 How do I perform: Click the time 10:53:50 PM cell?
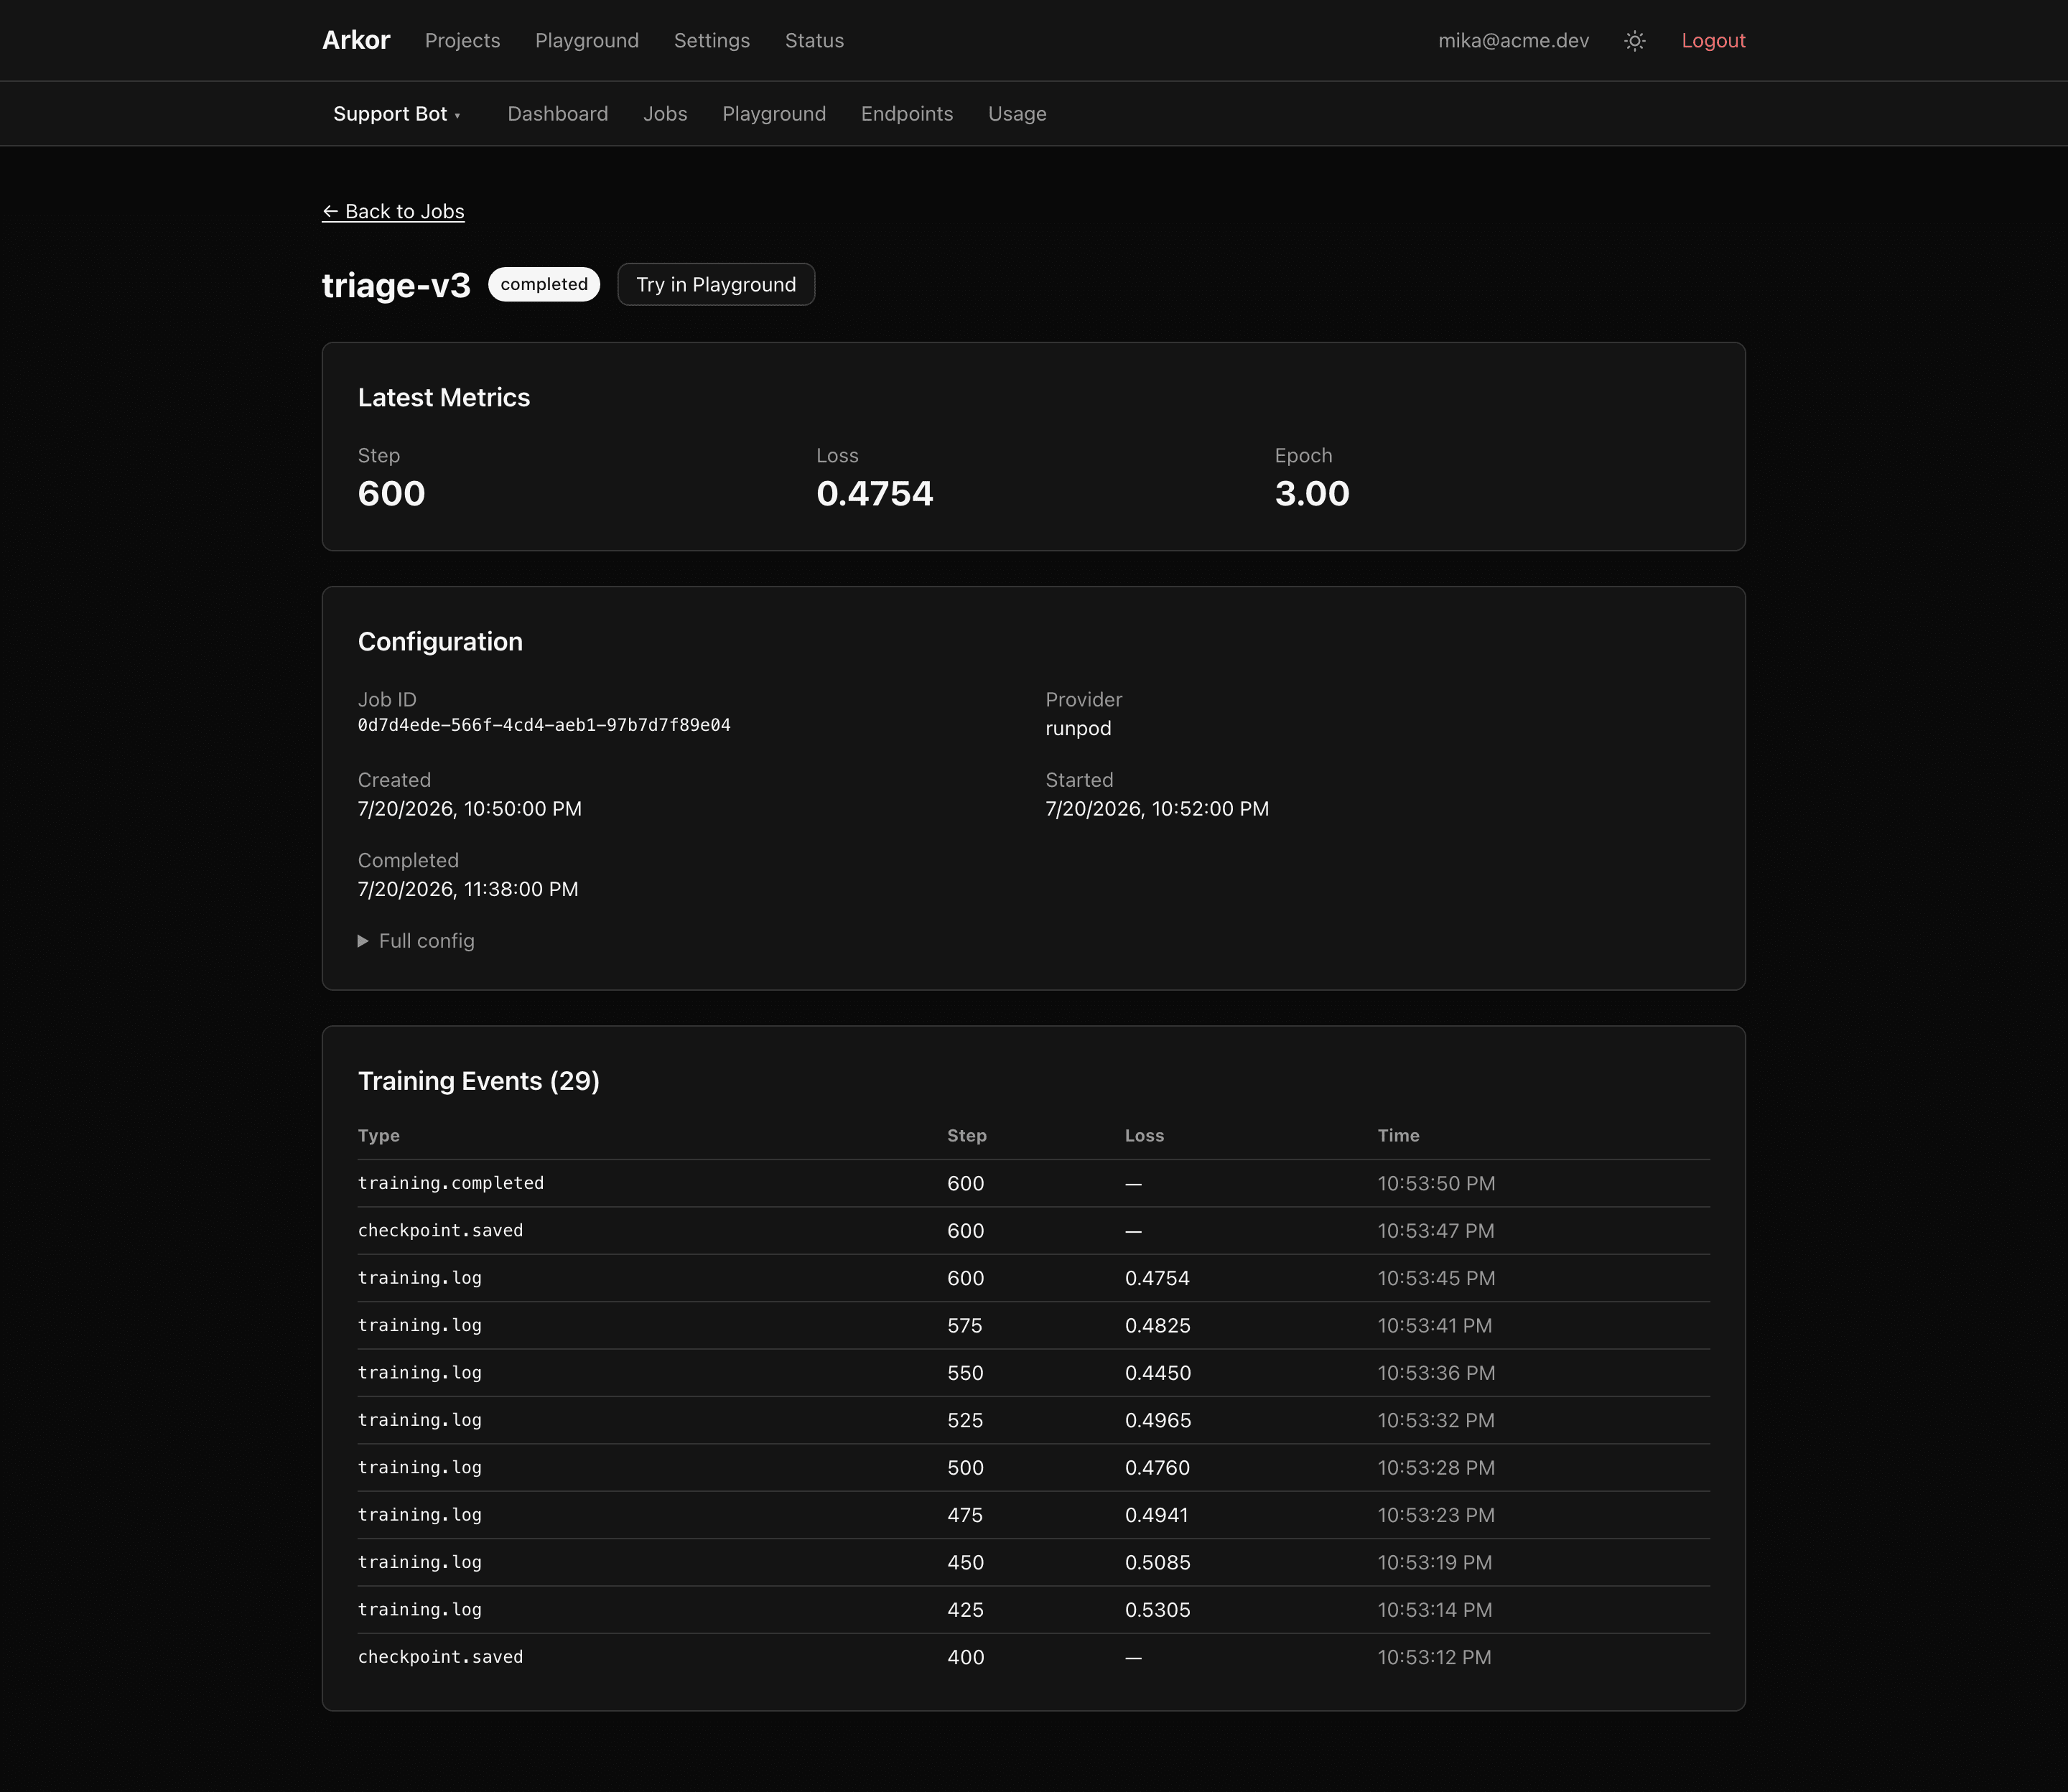1436,1183
